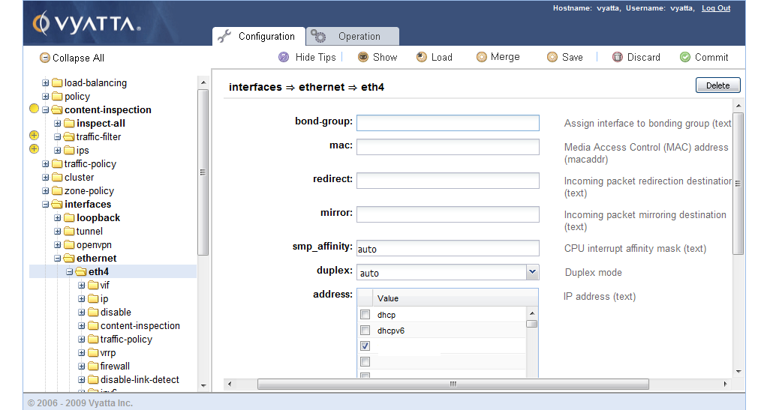This screenshot has width=770, height=410.
Task: Click the yellow circle beside content-inspection
Action: point(34,109)
